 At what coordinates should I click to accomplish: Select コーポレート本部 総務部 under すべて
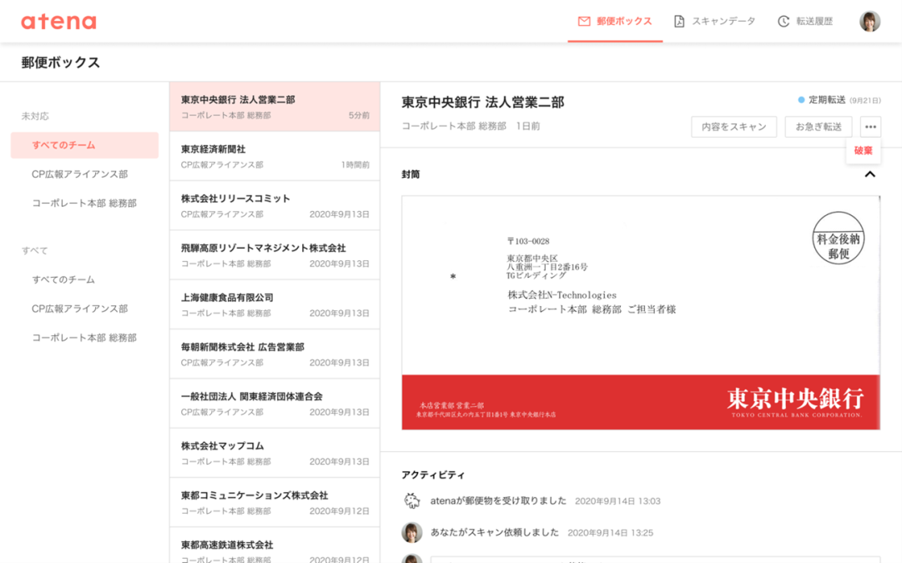pyautogui.click(x=83, y=338)
